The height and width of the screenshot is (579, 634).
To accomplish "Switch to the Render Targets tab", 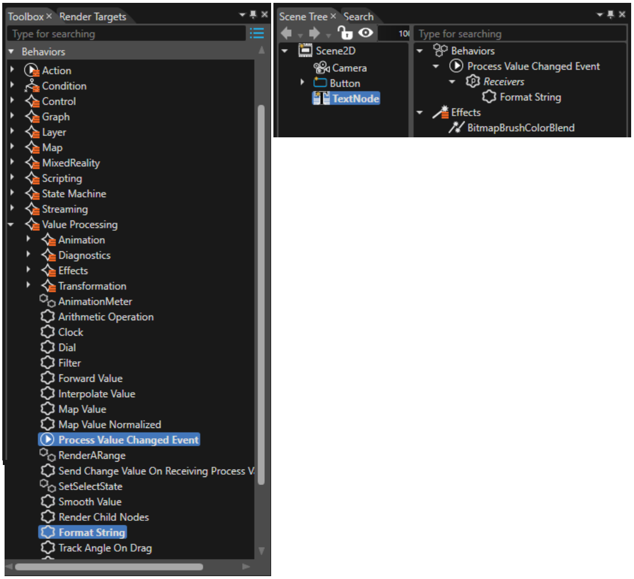I will pos(93,17).
